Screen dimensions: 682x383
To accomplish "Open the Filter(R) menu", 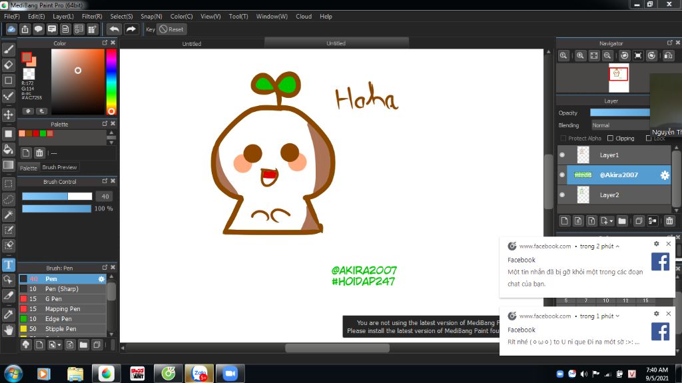I will (x=92, y=17).
